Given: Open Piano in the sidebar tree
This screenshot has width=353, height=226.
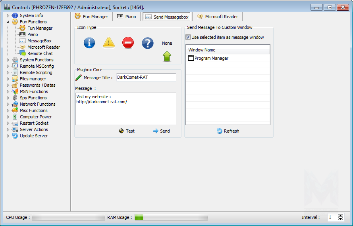Looking at the screenshot, I should click(33, 34).
